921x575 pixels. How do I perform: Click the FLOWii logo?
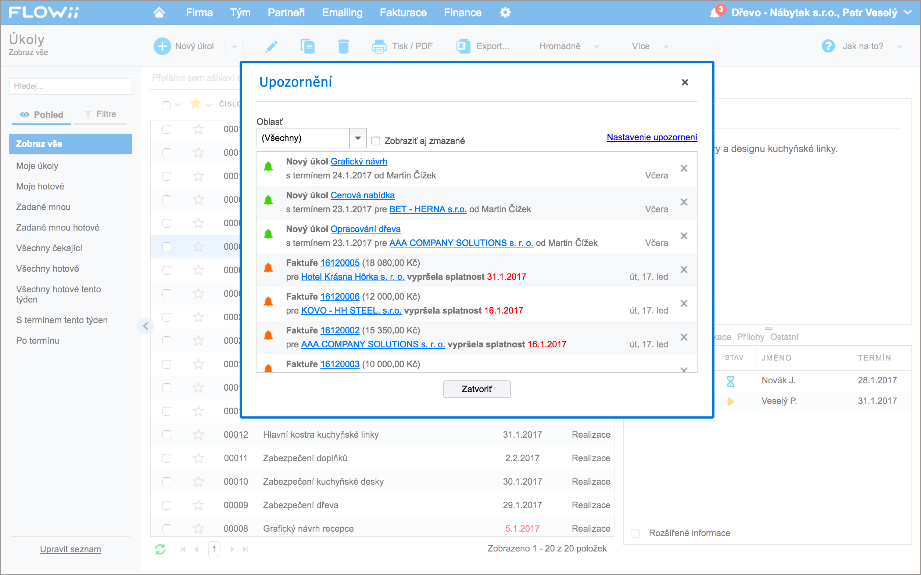click(x=43, y=12)
